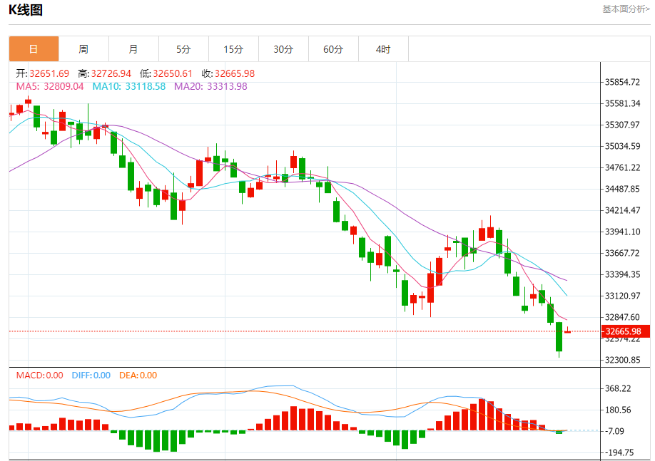This screenshot has height=461, width=655.
Task: Click the 32300.85 axis label
Action: [622, 360]
